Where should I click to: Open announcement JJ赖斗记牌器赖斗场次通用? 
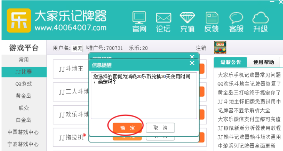[249, 137]
